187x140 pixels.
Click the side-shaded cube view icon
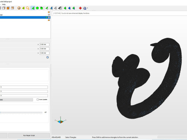(12, 8)
